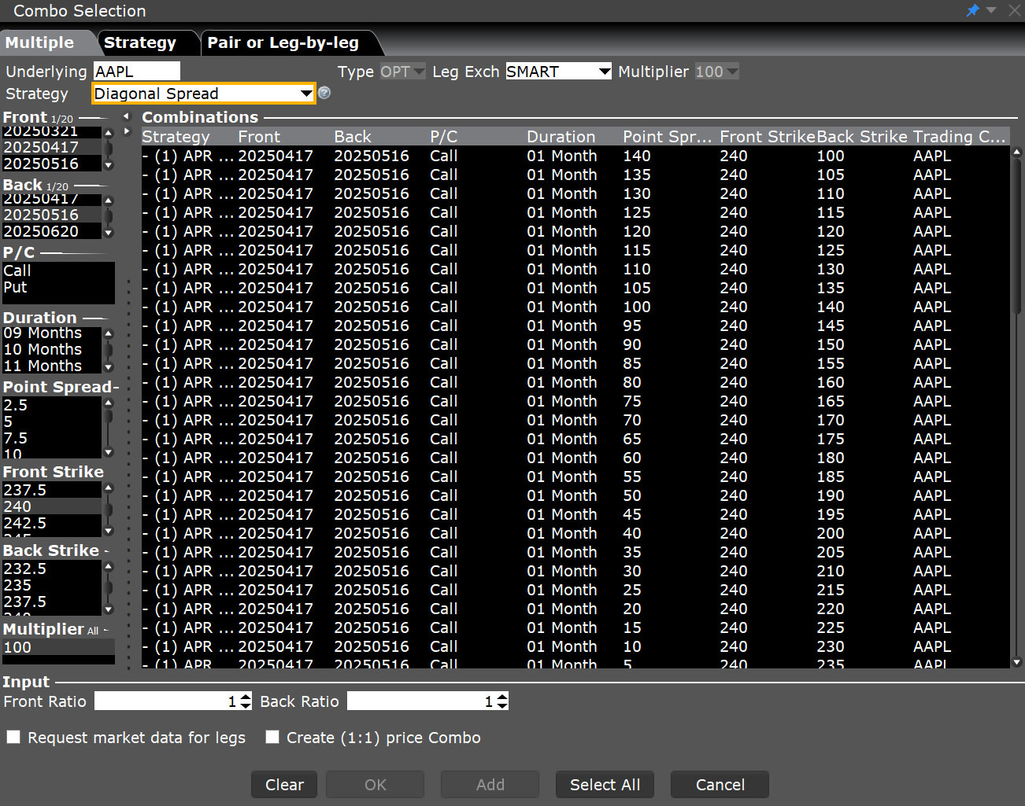Screen dimensions: 1025x806
Task: Click the down scroll arrow on Front expiry list
Action: [108, 167]
